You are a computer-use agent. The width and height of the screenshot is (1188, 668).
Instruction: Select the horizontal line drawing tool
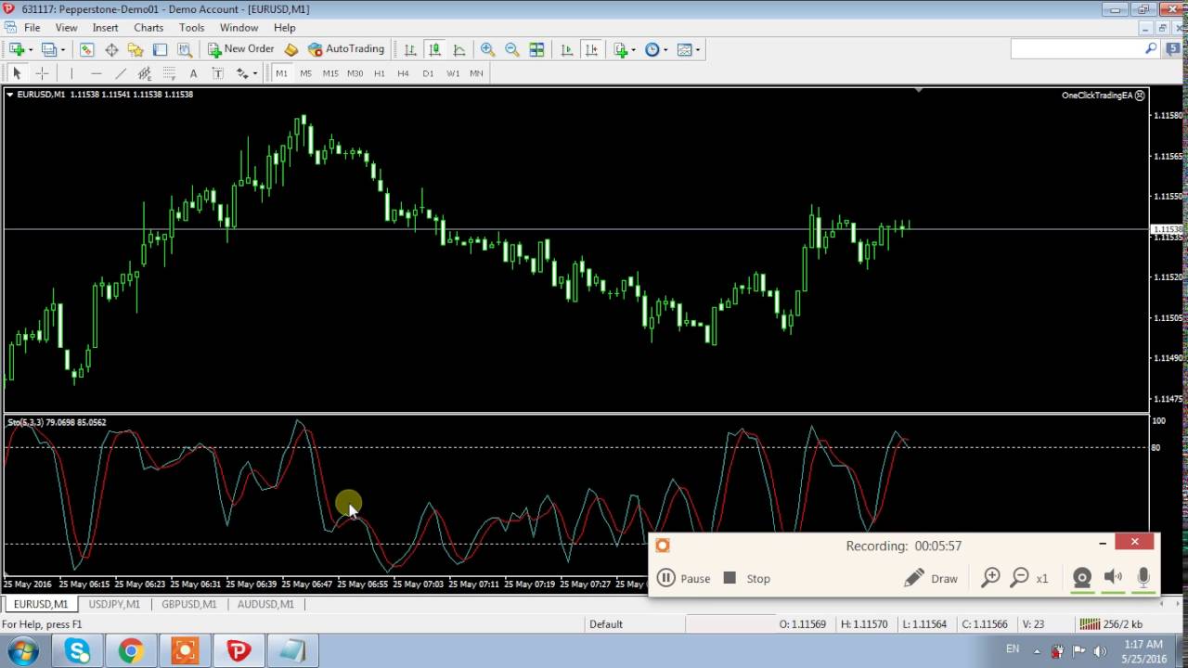(x=97, y=73)
